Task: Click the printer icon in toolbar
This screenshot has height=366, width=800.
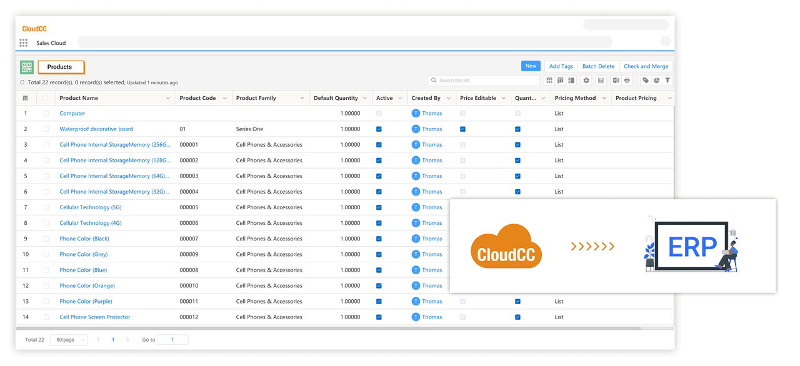Action: coord(627,81)
